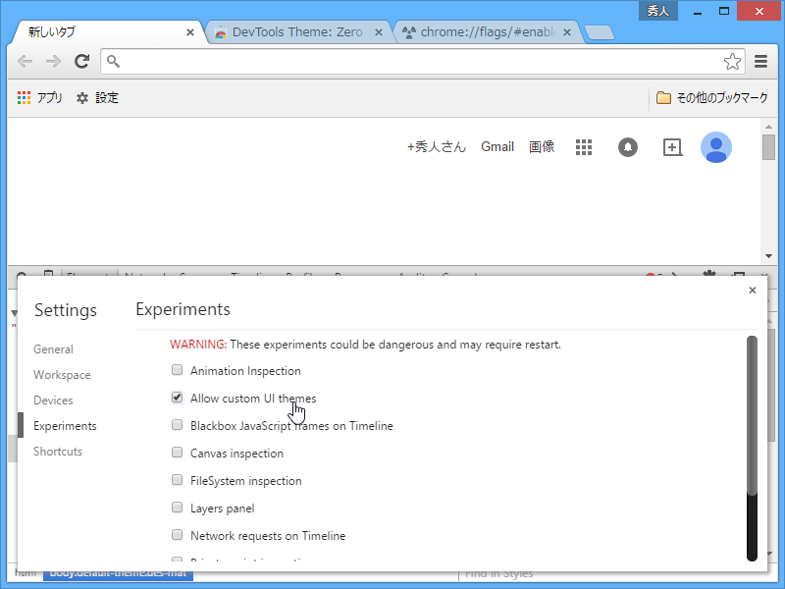The image size is (785, 589).
Task: Open the General settings section
Action: click(53, 348)
